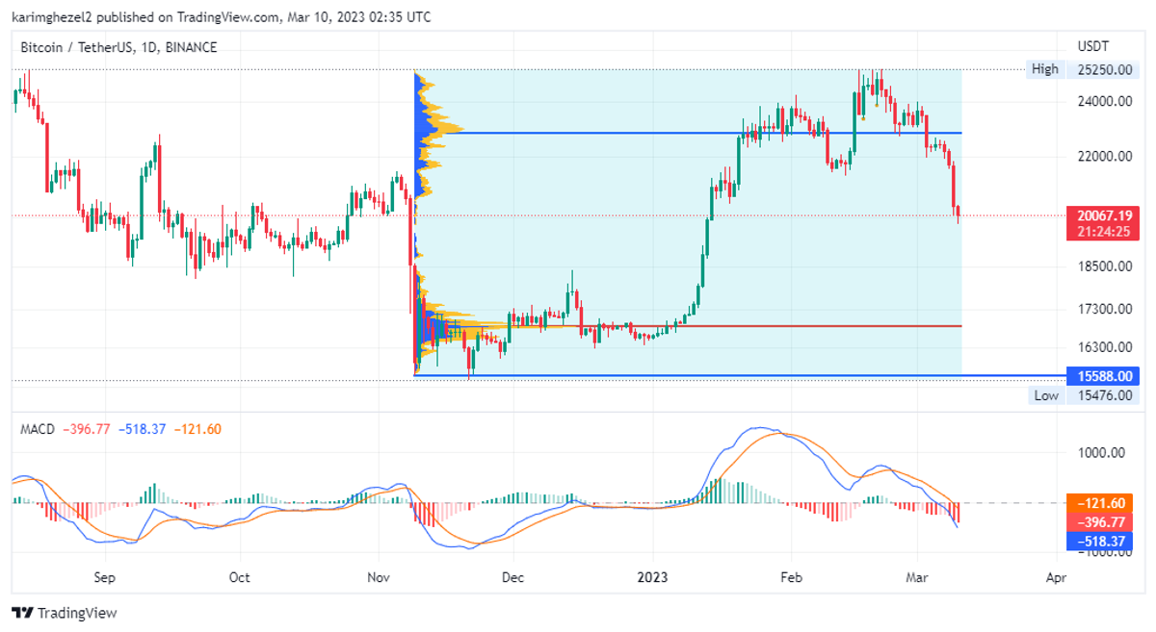
Task: Click the blue -518.37 MACD axis tag
Action: tap(1102, 542)
